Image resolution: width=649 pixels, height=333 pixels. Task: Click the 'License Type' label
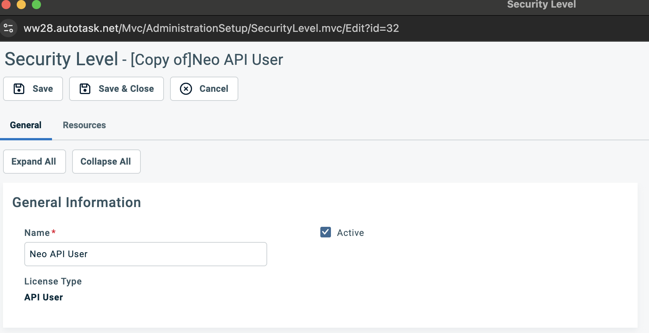click(x=53, y=281)
